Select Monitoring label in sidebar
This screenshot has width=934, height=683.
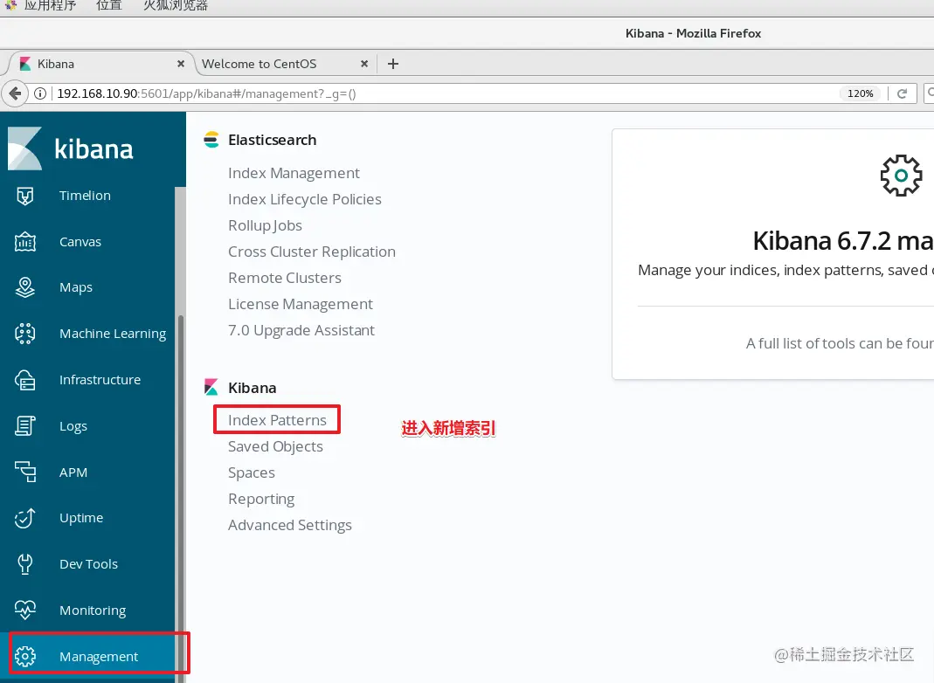(93, 611)
